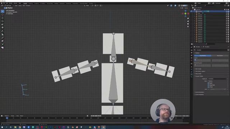Switch to the Animation workspace tab
This screenshot has width=230, height=129.
click(x=62, y=3)
